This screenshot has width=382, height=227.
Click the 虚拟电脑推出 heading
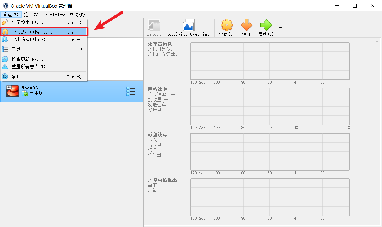click(x=162, y=180)
